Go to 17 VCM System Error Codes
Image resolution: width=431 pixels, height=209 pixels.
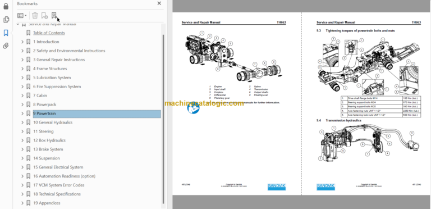58,185
